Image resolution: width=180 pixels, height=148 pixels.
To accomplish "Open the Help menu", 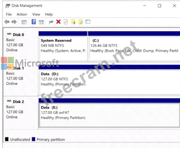I will coord(49,14).
